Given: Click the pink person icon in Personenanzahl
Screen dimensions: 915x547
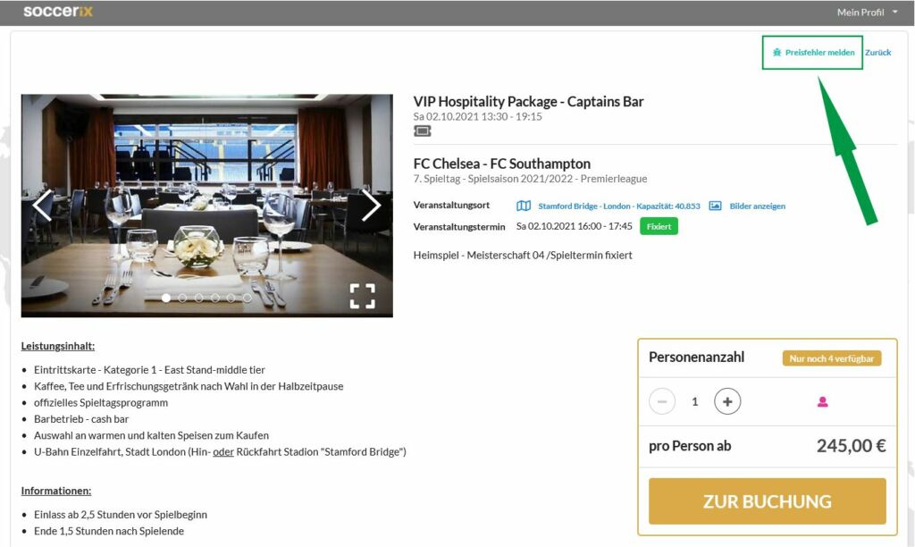Looking at the screenshot, I should (822, 401).
